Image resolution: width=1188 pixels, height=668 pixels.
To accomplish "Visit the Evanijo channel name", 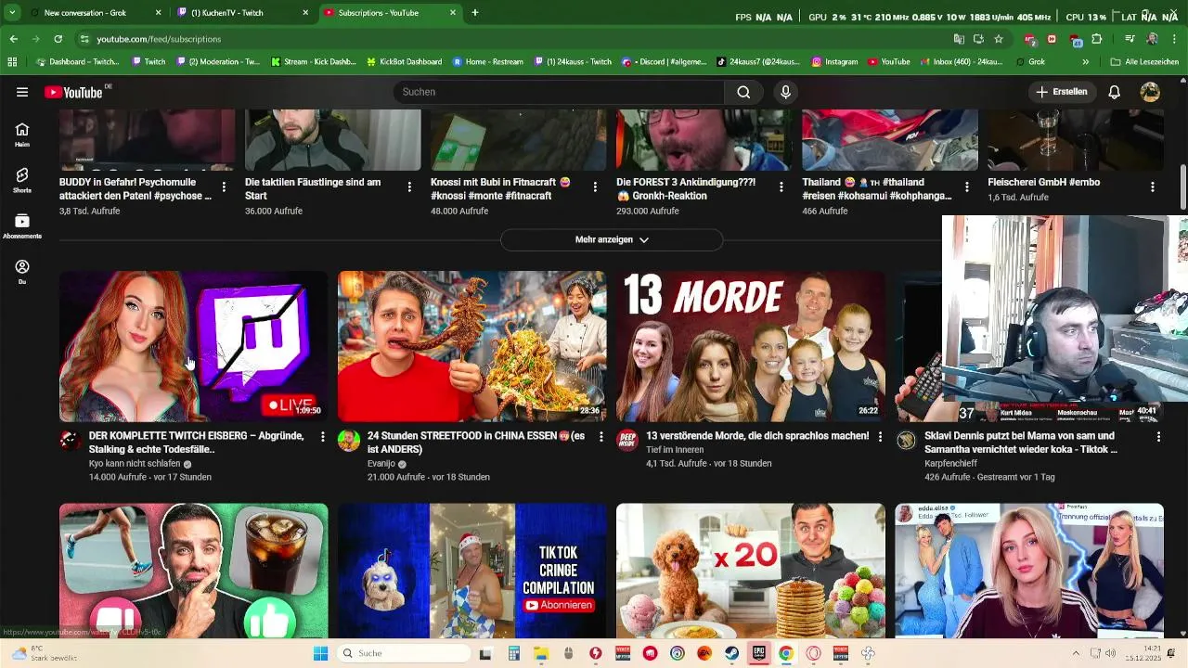I will point(381,464).
